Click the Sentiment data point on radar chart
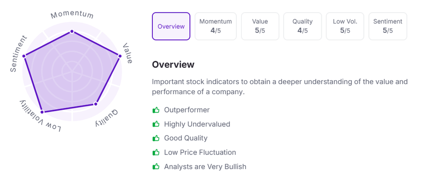The width and height of the screenshot is (436, 185). (24, 56)
